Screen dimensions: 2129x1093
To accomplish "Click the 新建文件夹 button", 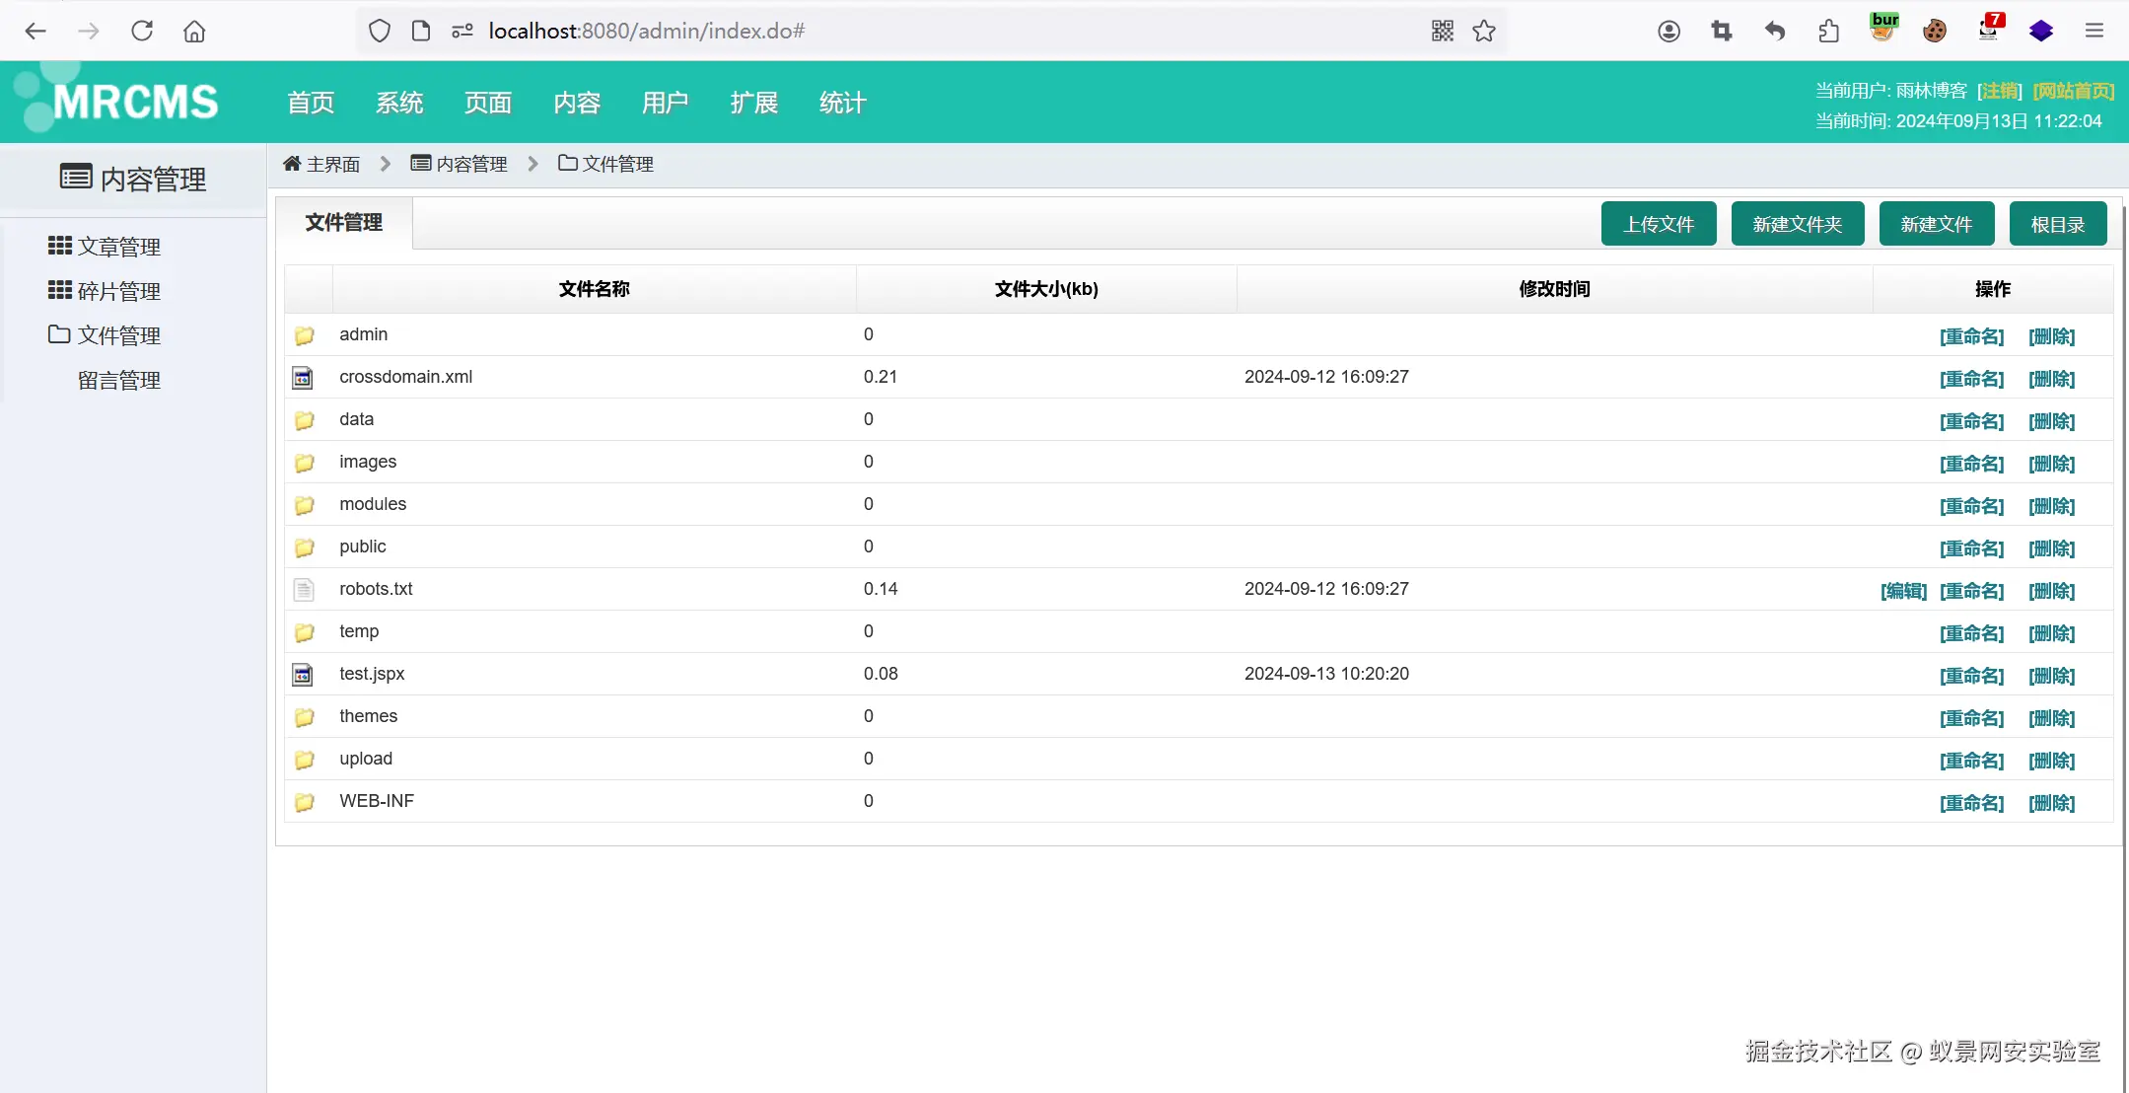I will [1797, 224].
